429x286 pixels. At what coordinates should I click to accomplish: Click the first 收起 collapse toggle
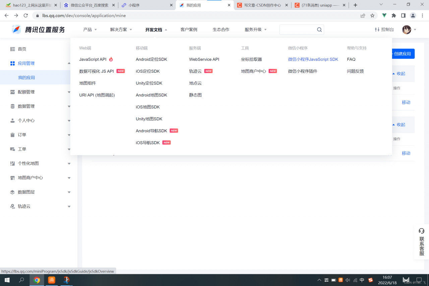[399, 73]
